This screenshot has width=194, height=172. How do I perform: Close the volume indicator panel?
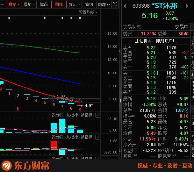click(x=97, y=115)
